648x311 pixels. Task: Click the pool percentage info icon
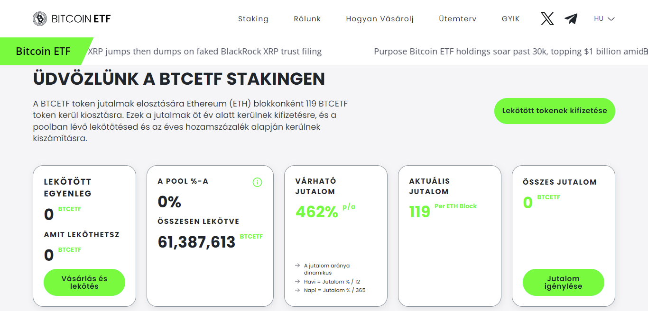pyautogui.click(x=257, y=182)
